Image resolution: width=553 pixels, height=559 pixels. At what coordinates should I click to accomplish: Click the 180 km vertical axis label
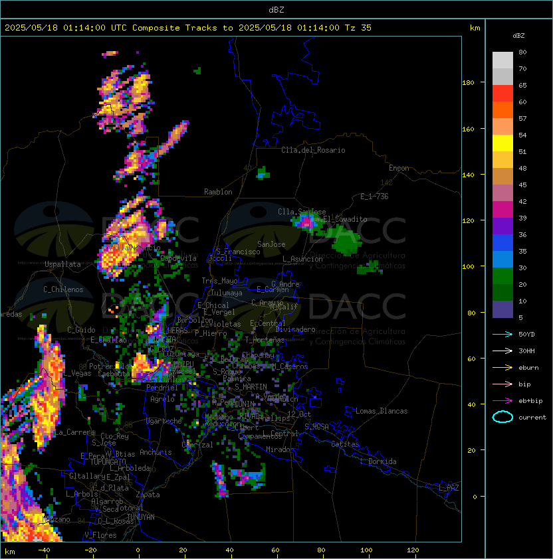click(468, 82)
